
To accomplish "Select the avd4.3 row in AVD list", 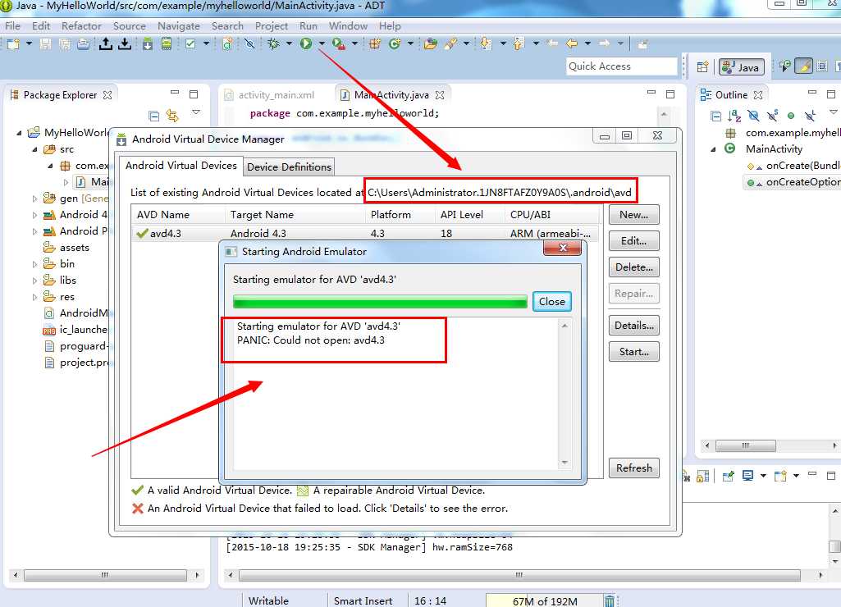I will pos(366,233).
